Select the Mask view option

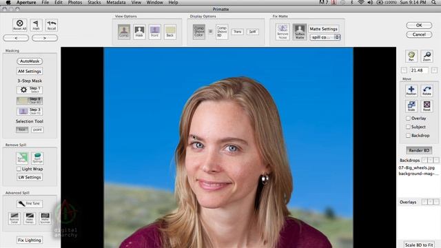pyautogui.click(x=139, y=32)
